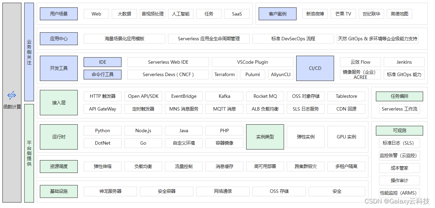Click the 函数计算 logo icon

click(12, 95)
